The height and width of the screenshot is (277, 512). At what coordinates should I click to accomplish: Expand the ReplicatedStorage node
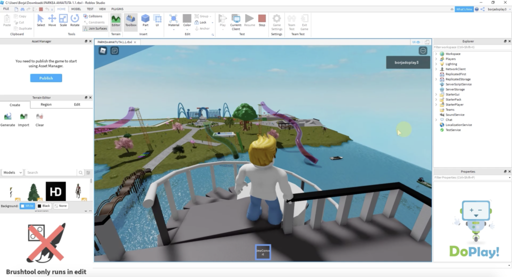[x=436, y=79]
